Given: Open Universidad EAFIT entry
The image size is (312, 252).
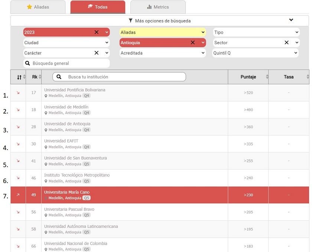Looking at the screenshot, I should tap(61, 141).
